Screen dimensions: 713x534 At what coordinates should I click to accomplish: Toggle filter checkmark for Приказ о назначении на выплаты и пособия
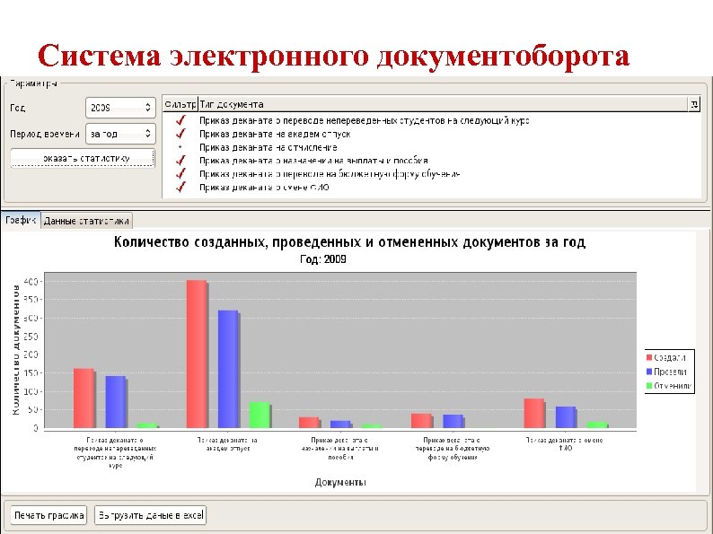tap(181, 161)
